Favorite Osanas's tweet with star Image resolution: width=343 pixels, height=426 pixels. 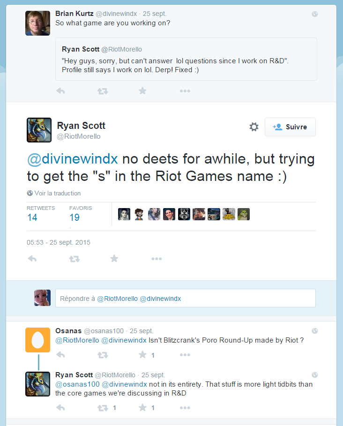tap(143, 355)
